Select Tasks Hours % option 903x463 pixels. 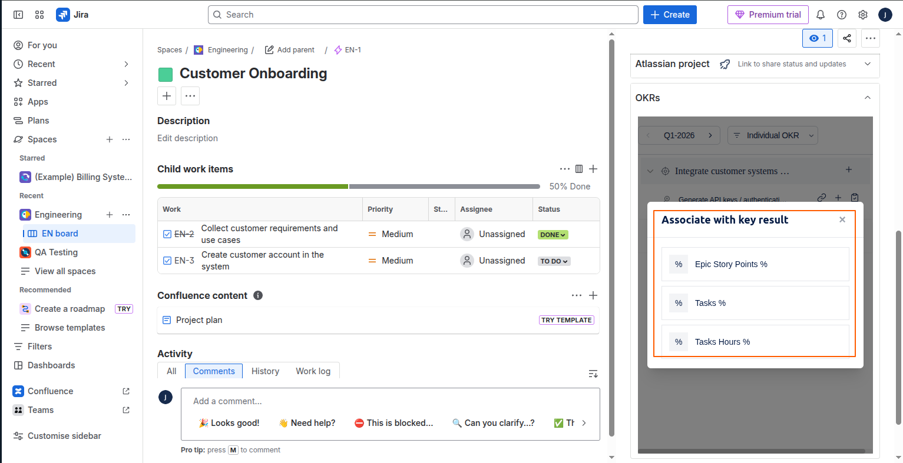point(755,341)
